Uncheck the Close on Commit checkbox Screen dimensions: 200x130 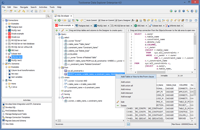coord(99,20)
